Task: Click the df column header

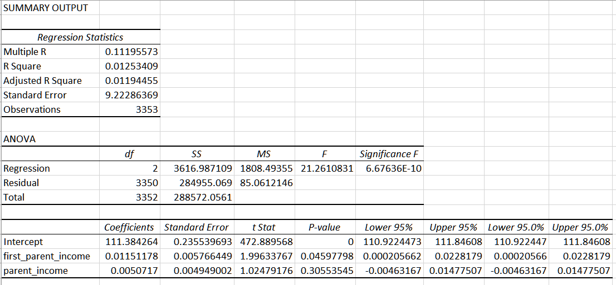Action: 130,154
